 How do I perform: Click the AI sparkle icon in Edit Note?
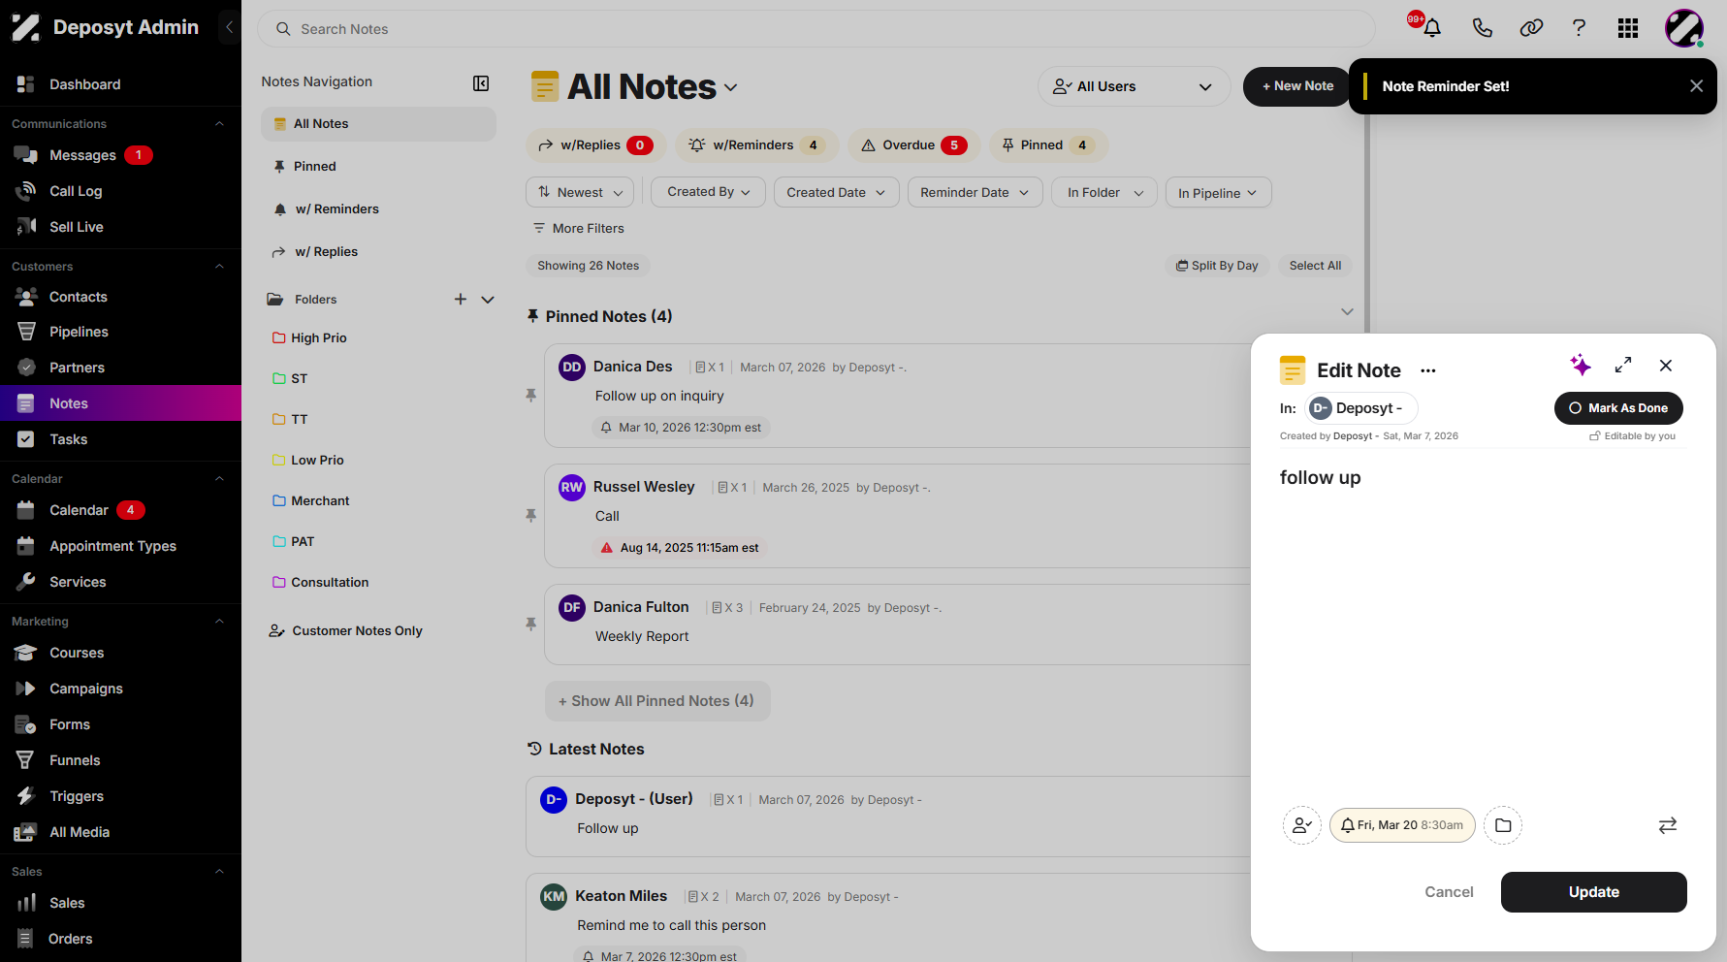pos(1581,365)
